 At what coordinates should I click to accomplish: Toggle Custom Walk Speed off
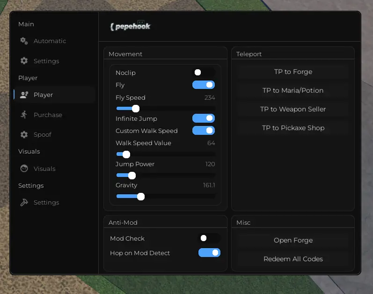204,131
